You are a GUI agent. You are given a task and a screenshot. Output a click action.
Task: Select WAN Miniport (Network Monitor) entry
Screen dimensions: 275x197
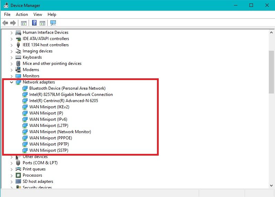(60, 132)
